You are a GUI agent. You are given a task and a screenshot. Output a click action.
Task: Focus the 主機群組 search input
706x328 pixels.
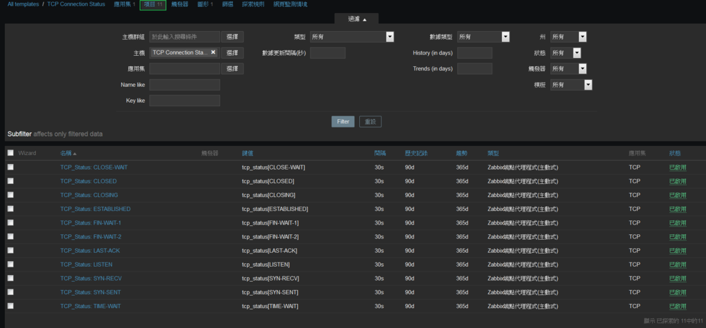coord(185,37)
